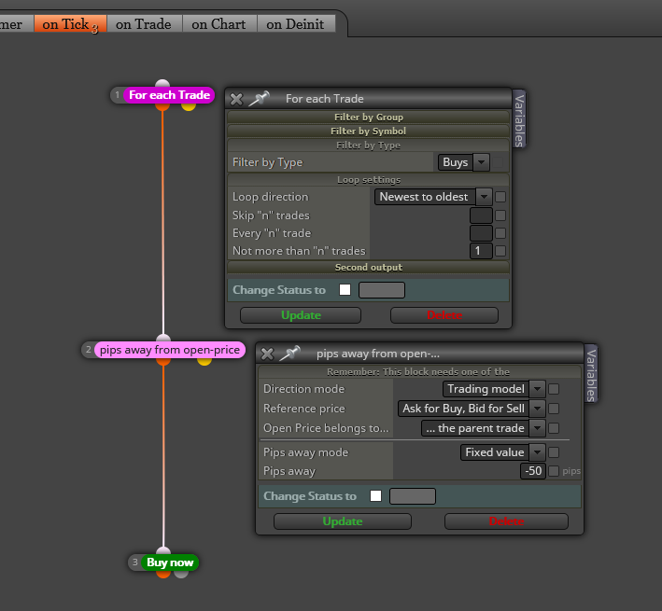
Task: Enable Change Status to in For each Trade
Action: click(345, 290)
